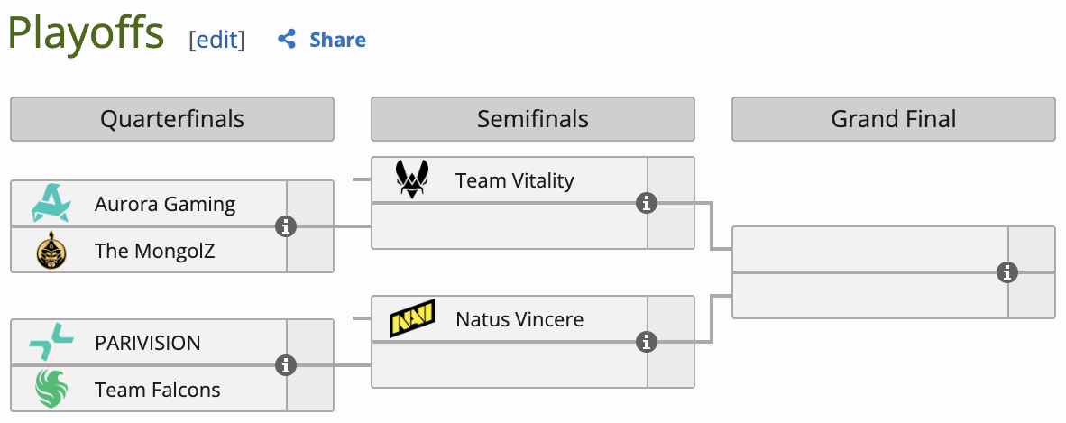Click the Team Falcons team name
Viewport: 1066px width, 423px height.
[158, 390]
